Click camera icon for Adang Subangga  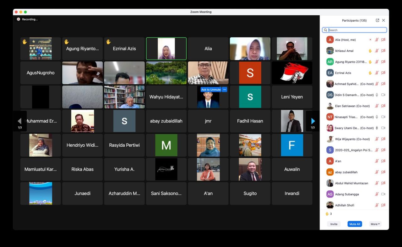(383, 194)
